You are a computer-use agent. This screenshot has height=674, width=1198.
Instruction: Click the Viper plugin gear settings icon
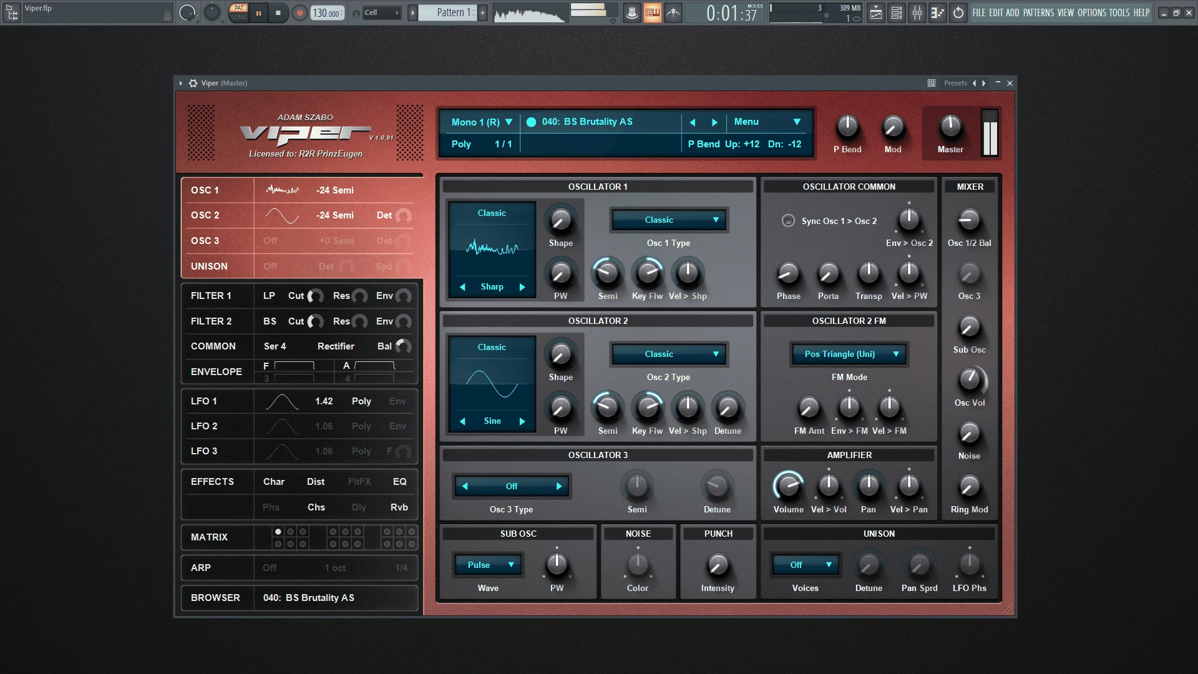pyautogui.click(x=193, y=83)
